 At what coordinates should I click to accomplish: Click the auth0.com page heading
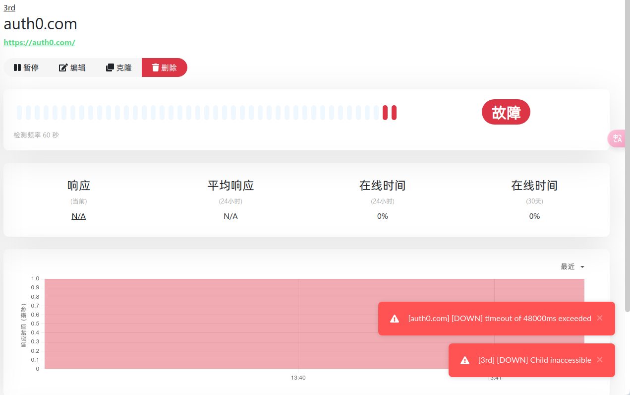pos(41,24)
